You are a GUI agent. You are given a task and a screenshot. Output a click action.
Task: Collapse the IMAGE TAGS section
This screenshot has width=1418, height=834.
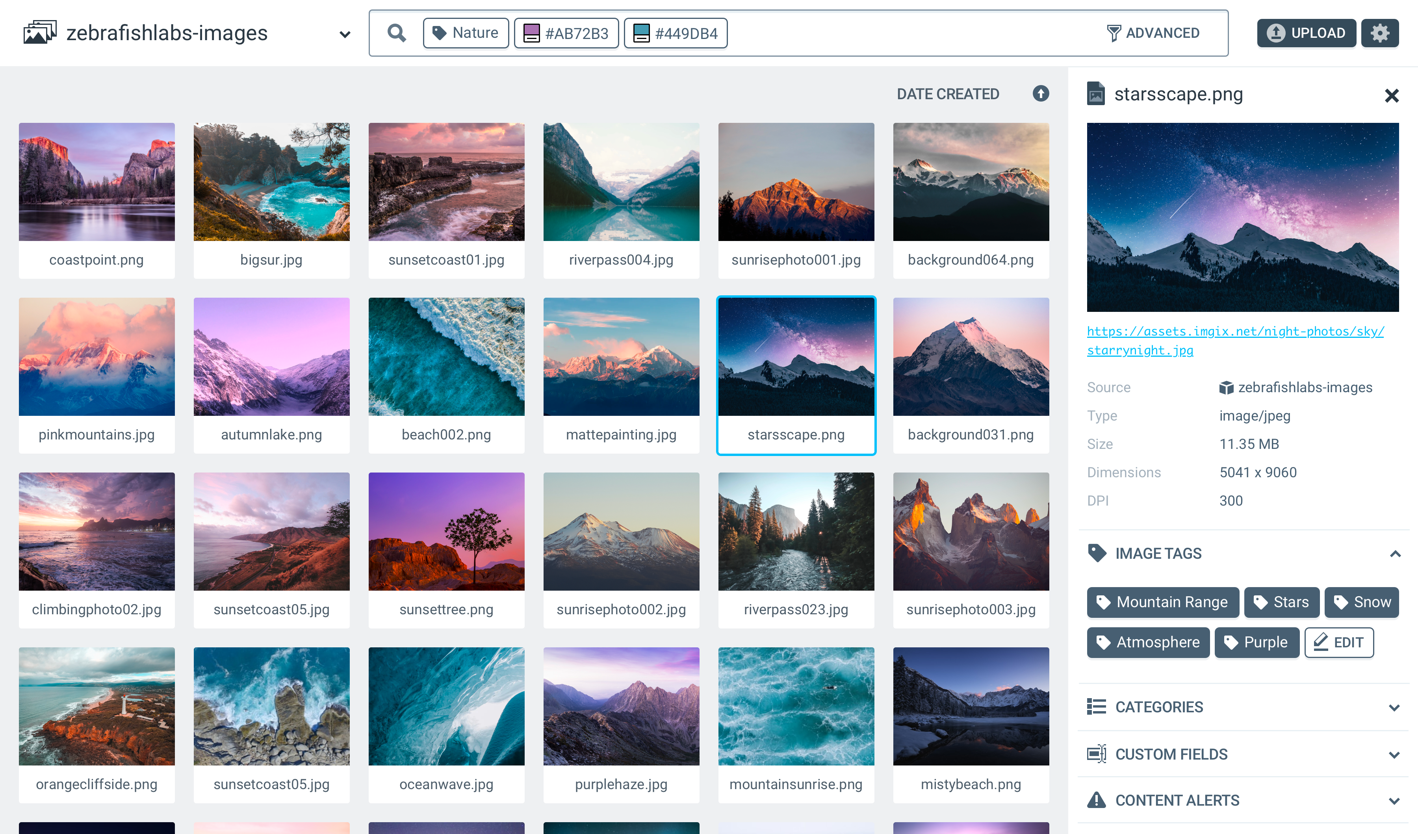pyautogui.click(x=1395, y=553)
